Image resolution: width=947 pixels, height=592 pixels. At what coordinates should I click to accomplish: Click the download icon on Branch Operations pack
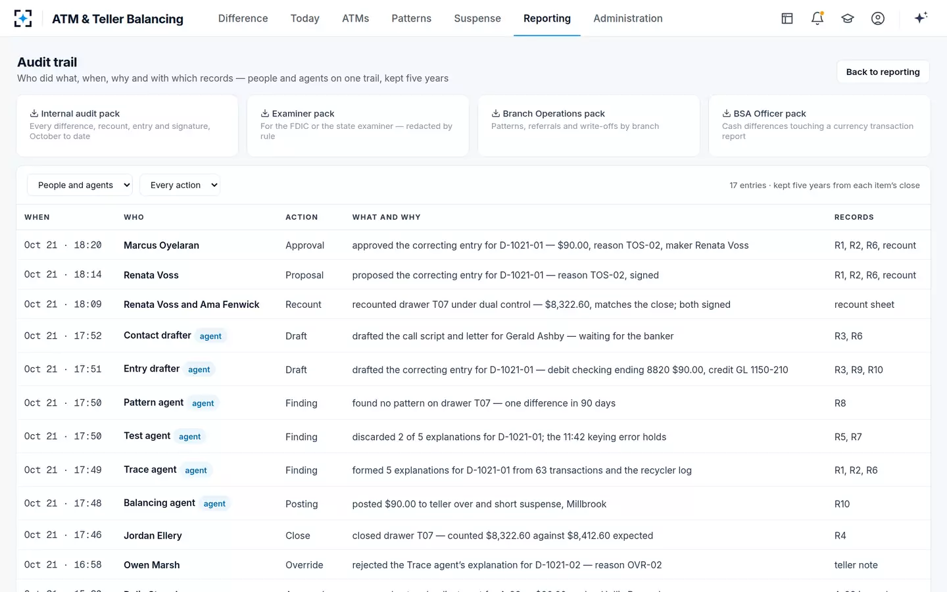tap(496, 113)
